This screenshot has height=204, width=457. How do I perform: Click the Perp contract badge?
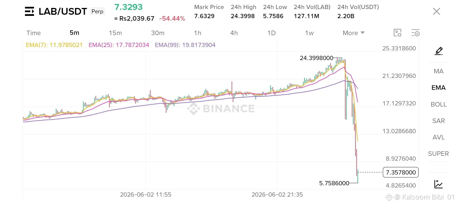[x=98, y=11]
